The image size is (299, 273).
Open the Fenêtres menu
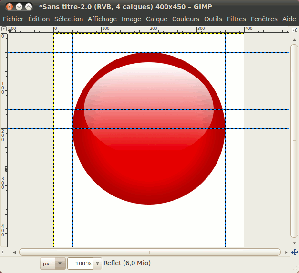pos(264,19)
